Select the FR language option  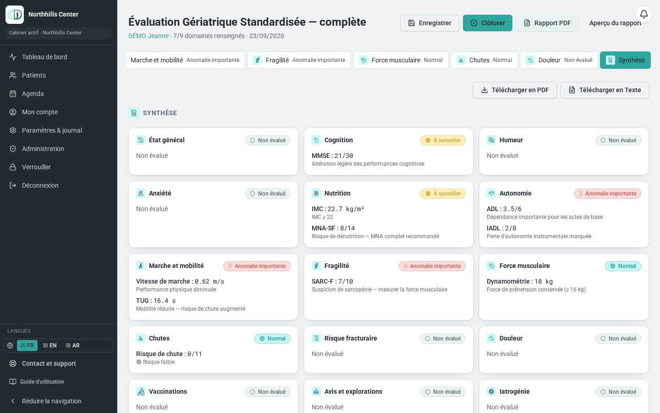point(27,346)
